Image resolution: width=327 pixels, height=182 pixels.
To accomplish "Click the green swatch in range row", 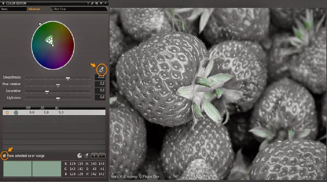I will click(16, 112).
